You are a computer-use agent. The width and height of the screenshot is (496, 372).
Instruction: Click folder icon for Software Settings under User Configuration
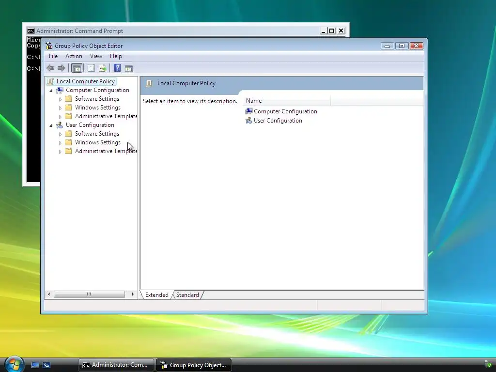tap(68, 134)
